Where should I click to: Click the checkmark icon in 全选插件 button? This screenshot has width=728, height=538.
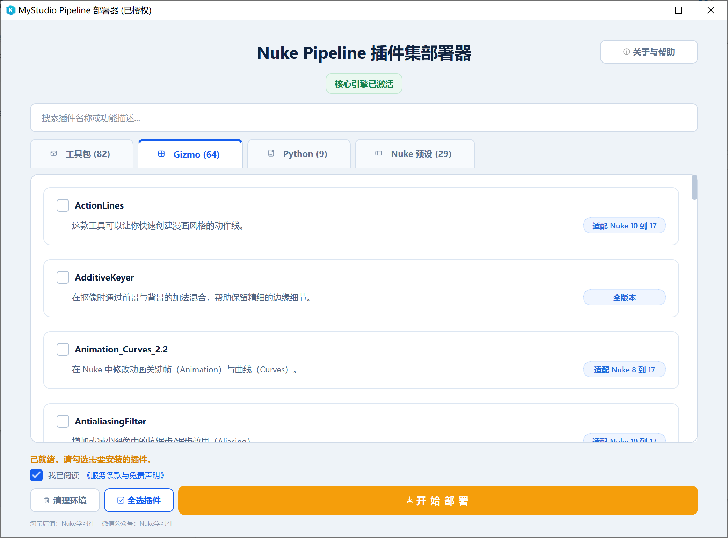tap(121, 500)
